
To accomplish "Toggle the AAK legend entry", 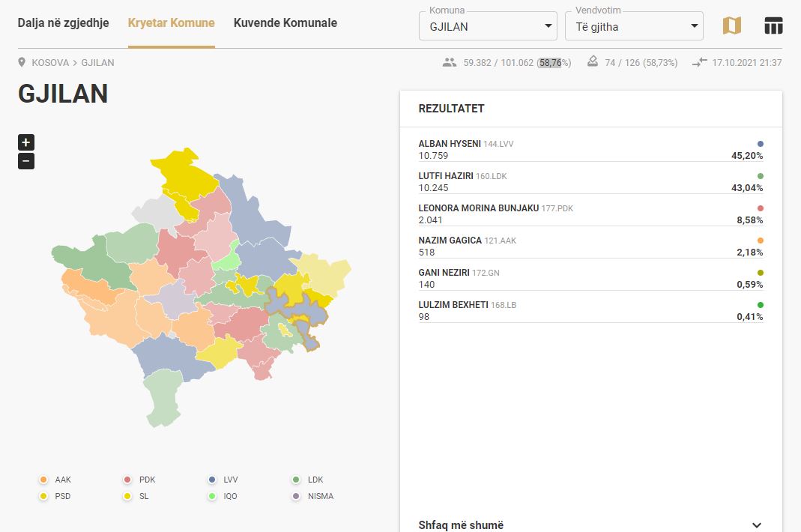I will (56, 480).
